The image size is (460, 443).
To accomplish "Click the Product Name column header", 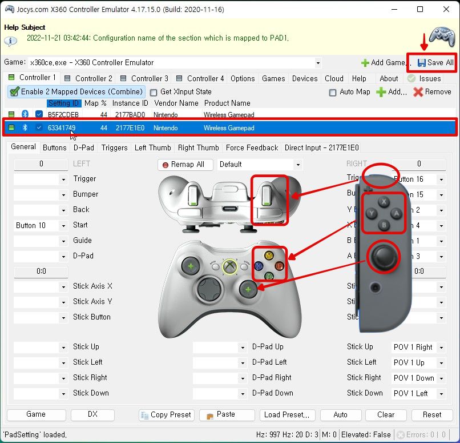I will pyautogui.click(x=227, y=103).
